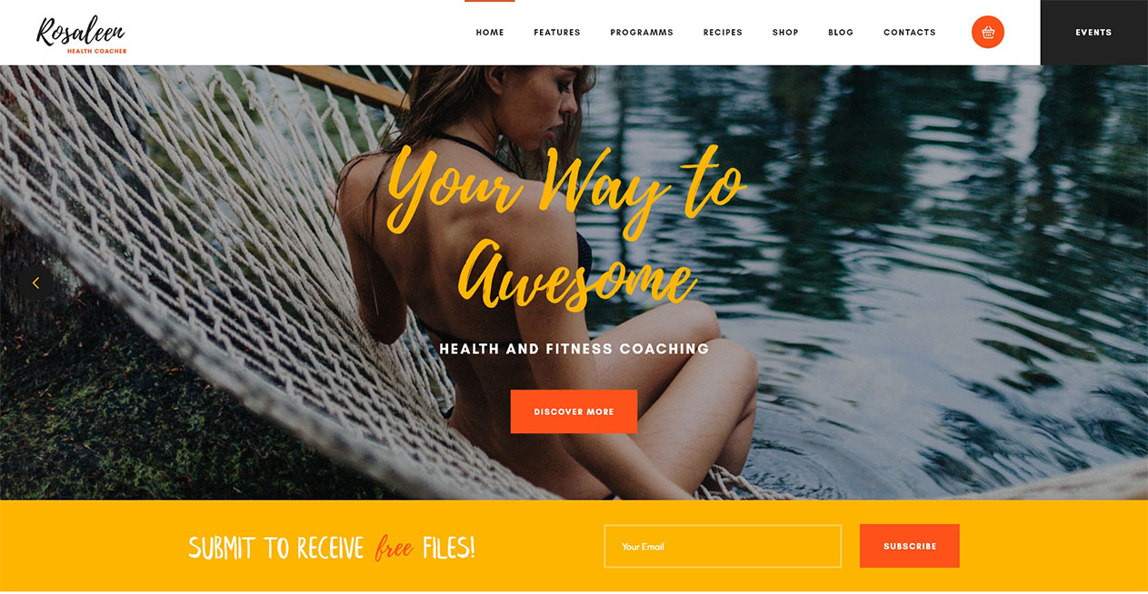Open the shopping basket icon
Viewport: 1148px width, 594px height.
(x=988, y=32)
